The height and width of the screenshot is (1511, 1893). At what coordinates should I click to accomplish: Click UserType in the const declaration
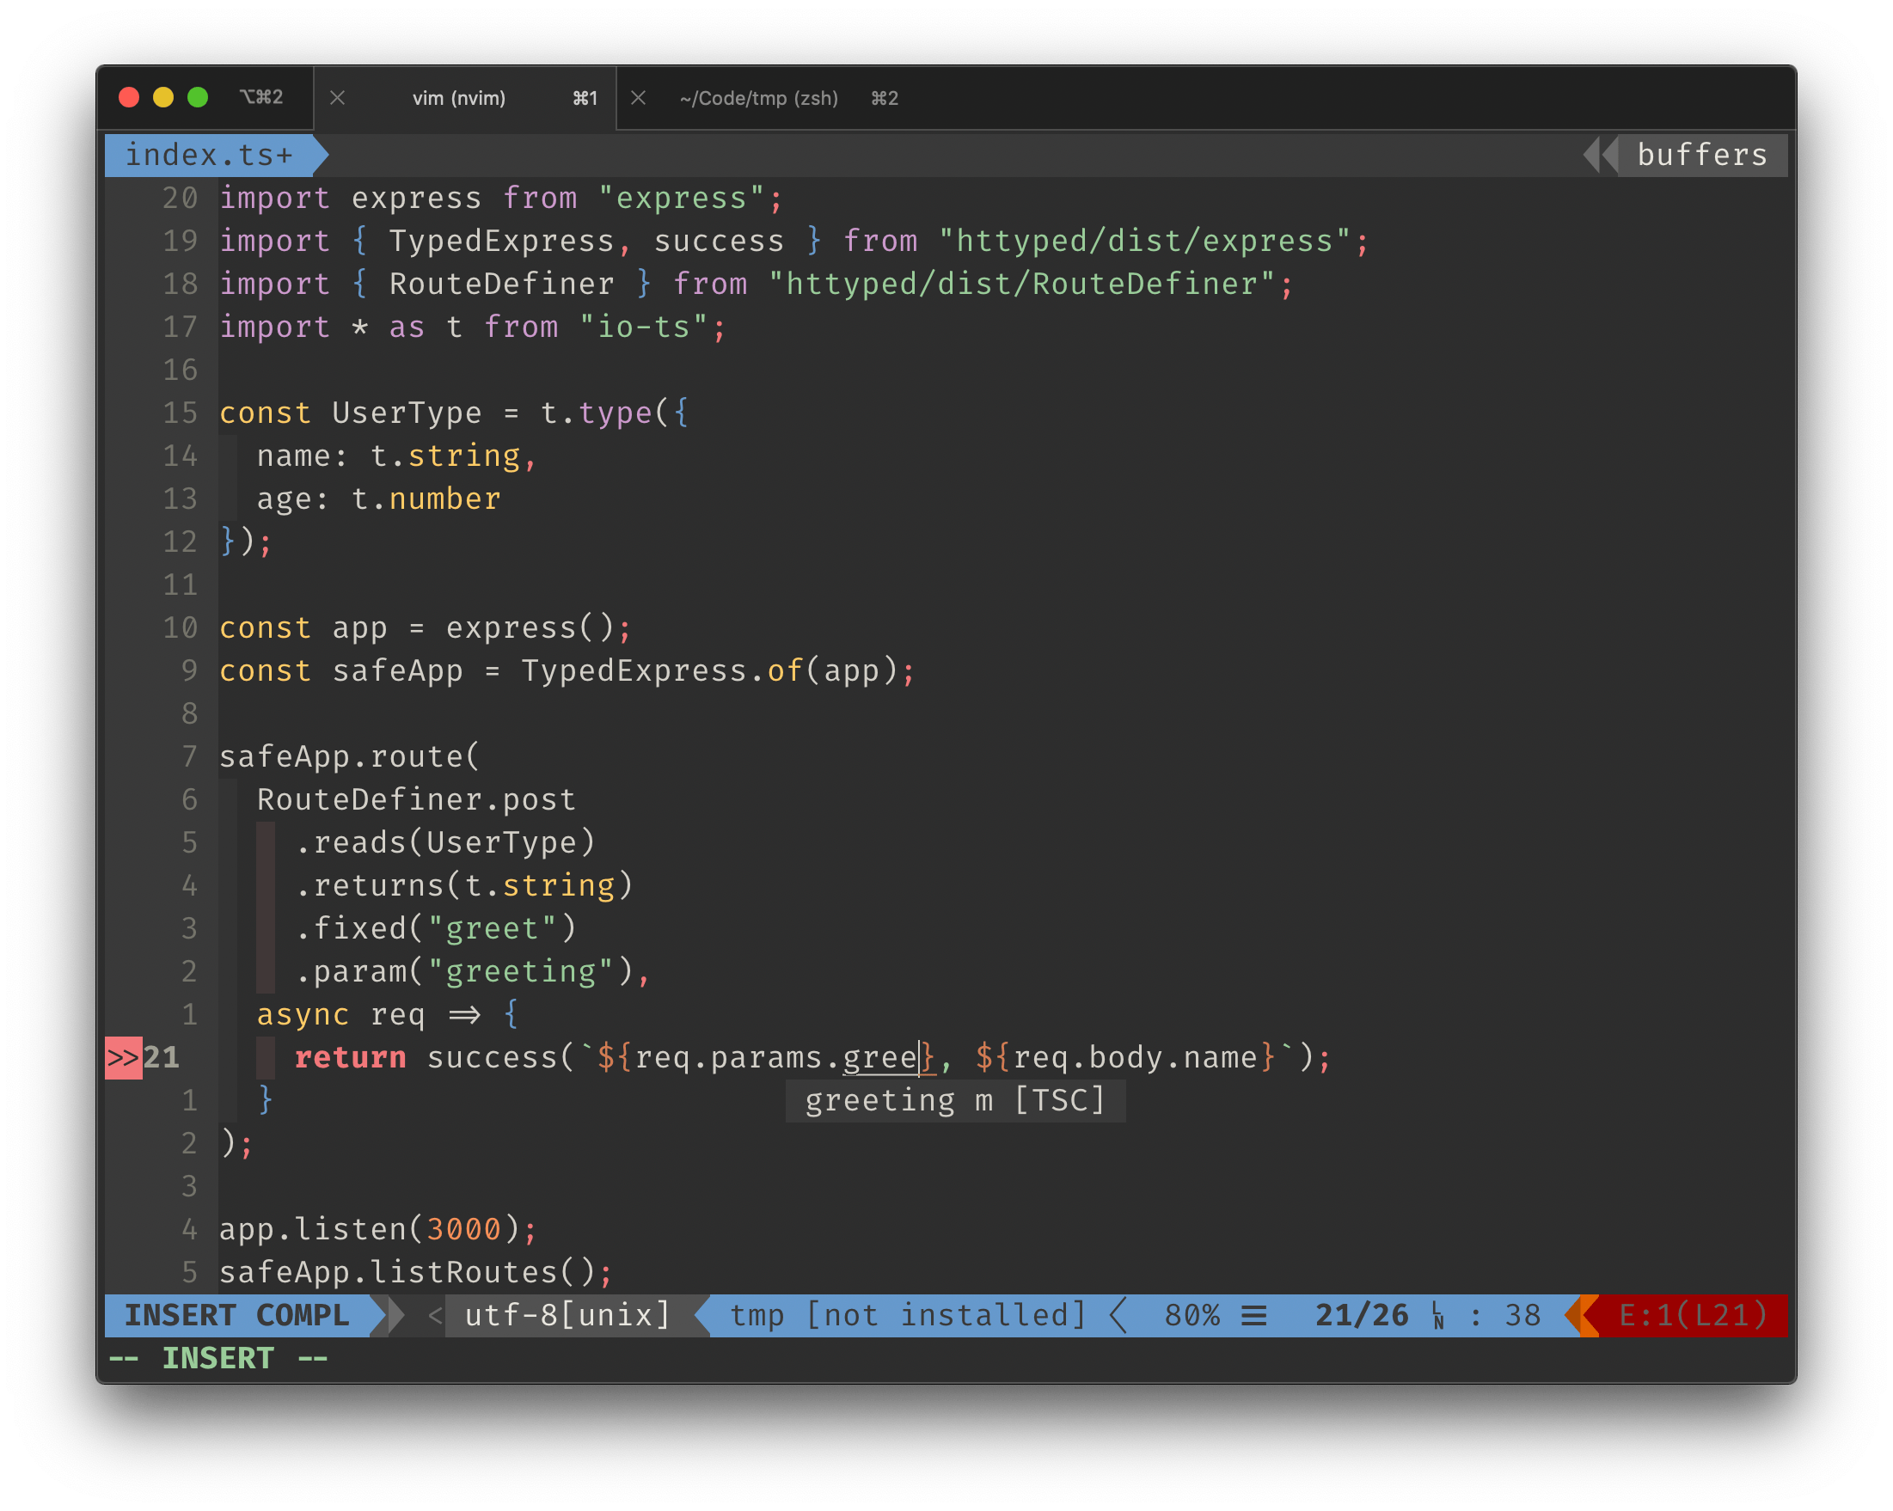(x=407, y=413)
